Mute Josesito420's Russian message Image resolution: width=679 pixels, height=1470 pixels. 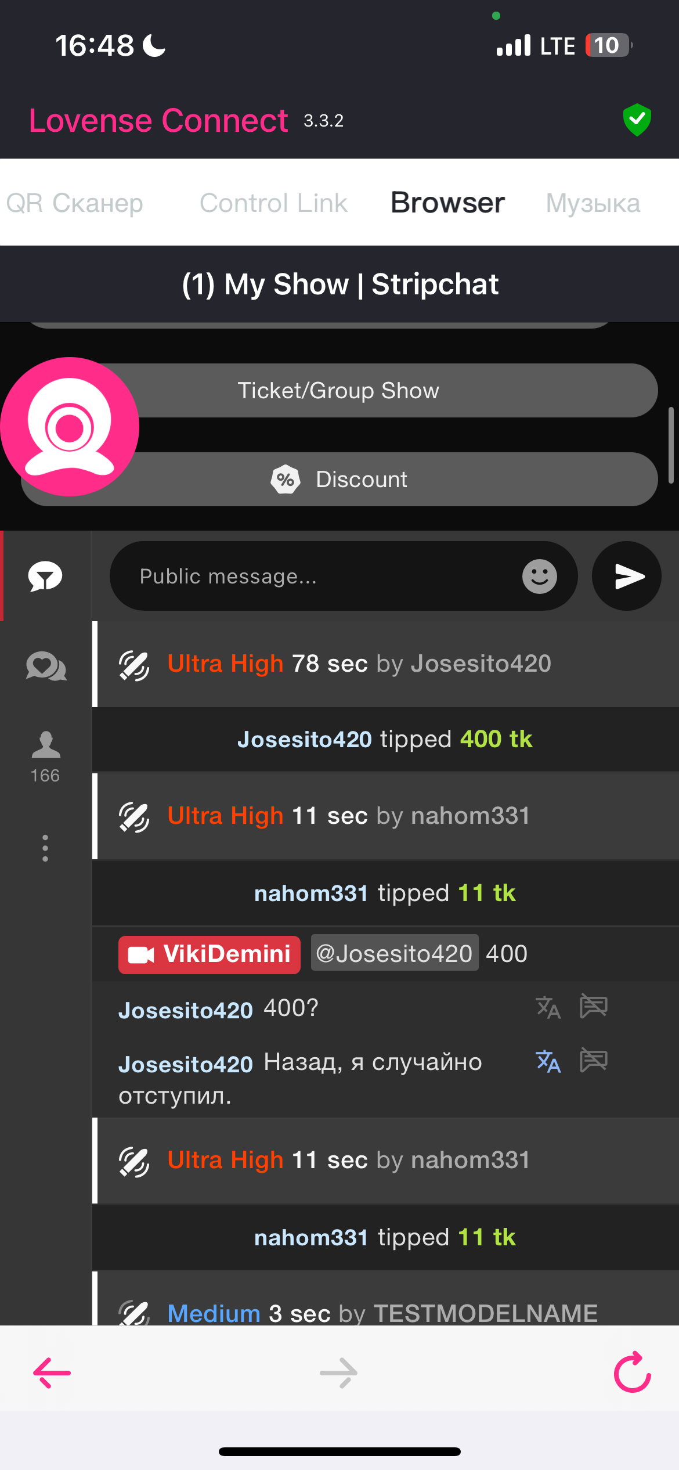click(593, 1061)
